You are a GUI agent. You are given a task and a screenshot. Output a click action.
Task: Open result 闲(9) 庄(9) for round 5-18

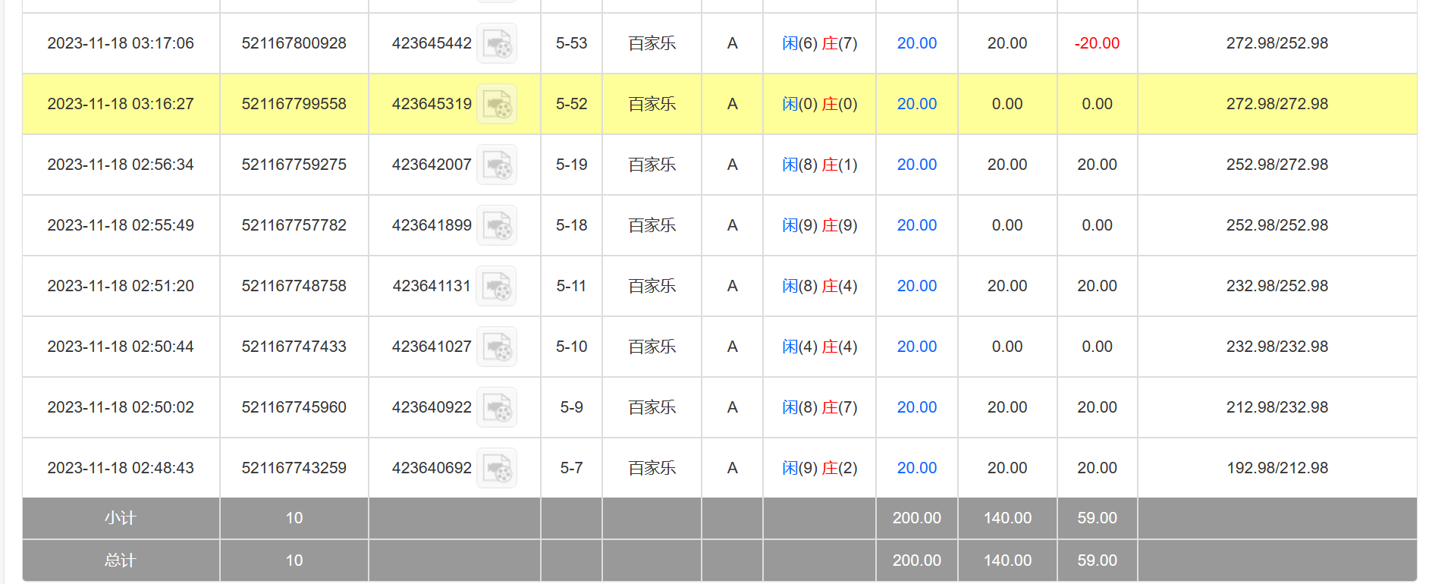pyautogui.click(x=819, y=225)
